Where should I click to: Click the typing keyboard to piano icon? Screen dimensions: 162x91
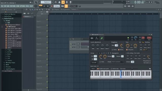click(63, 6)
